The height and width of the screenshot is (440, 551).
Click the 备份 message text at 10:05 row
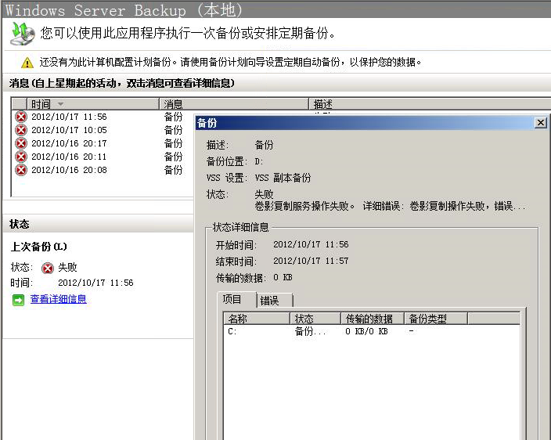coord(173,130)
